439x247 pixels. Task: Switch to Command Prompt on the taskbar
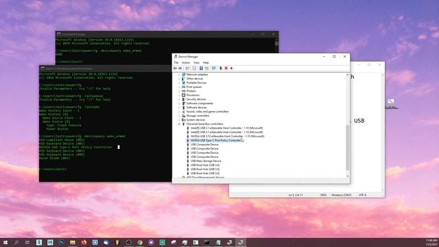click(x=207, y=242)
